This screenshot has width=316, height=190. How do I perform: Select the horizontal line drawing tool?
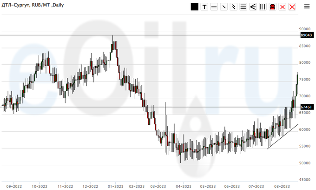(214, 7)
